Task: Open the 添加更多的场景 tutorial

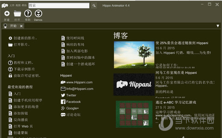Action: [x=26, y=107]
